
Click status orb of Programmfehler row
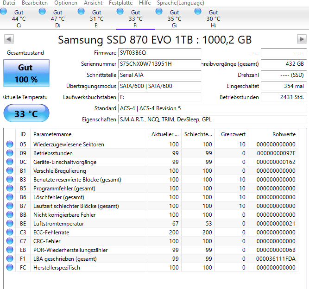point(10,188)
